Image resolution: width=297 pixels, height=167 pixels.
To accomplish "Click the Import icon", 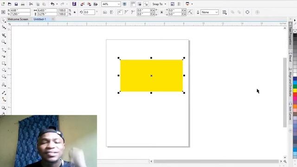I will pos(83,4).
